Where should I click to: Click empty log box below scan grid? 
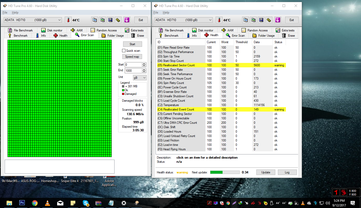coord(59,166)
